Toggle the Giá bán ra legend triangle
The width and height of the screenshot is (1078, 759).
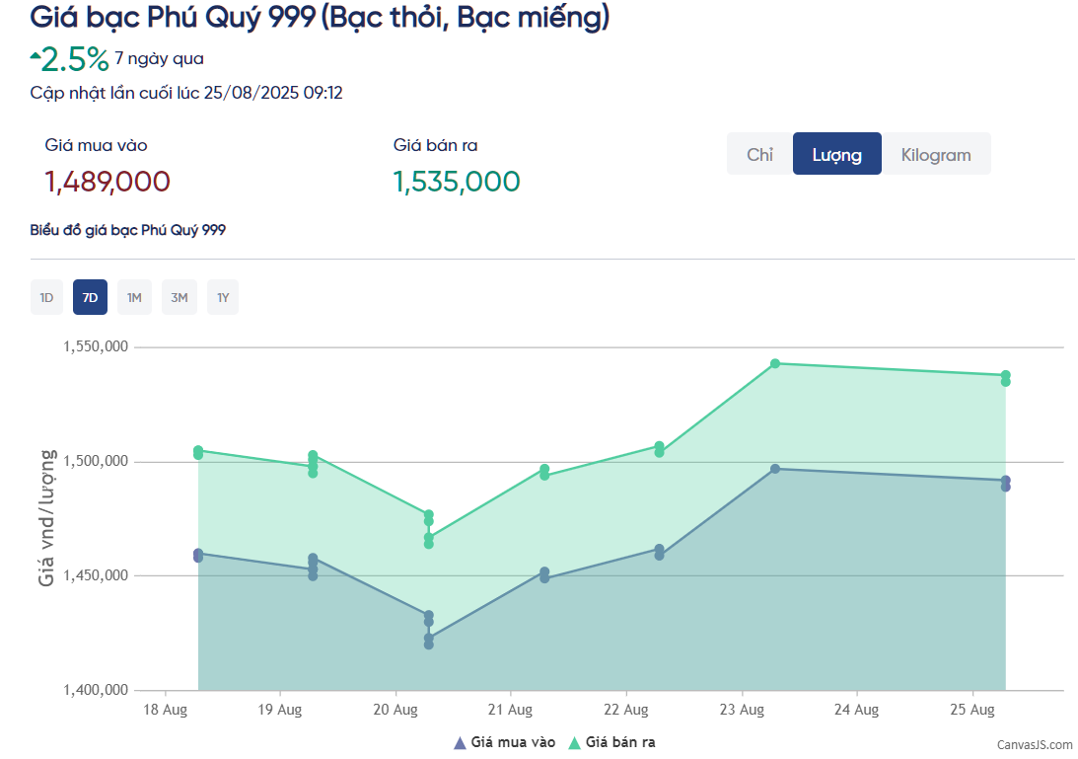pos(574,743)
